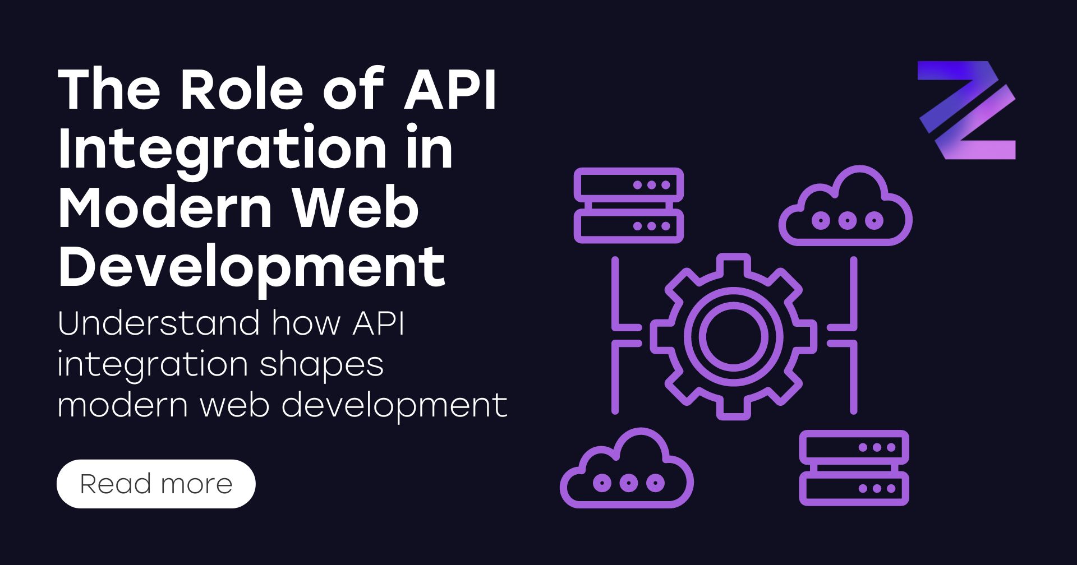Click subtitle line "integration shapes"
The height and width of the screenshot is (565, 1077).
pos(220,364)
